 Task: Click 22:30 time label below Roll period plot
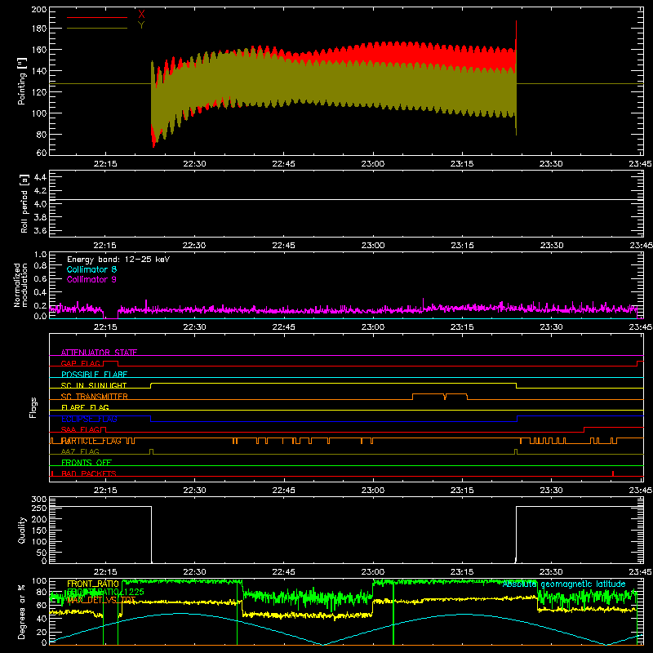click(194, 246)
